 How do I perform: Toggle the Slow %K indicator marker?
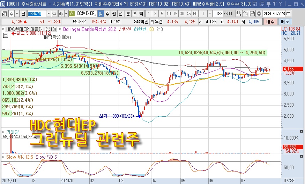coord(3,157)
